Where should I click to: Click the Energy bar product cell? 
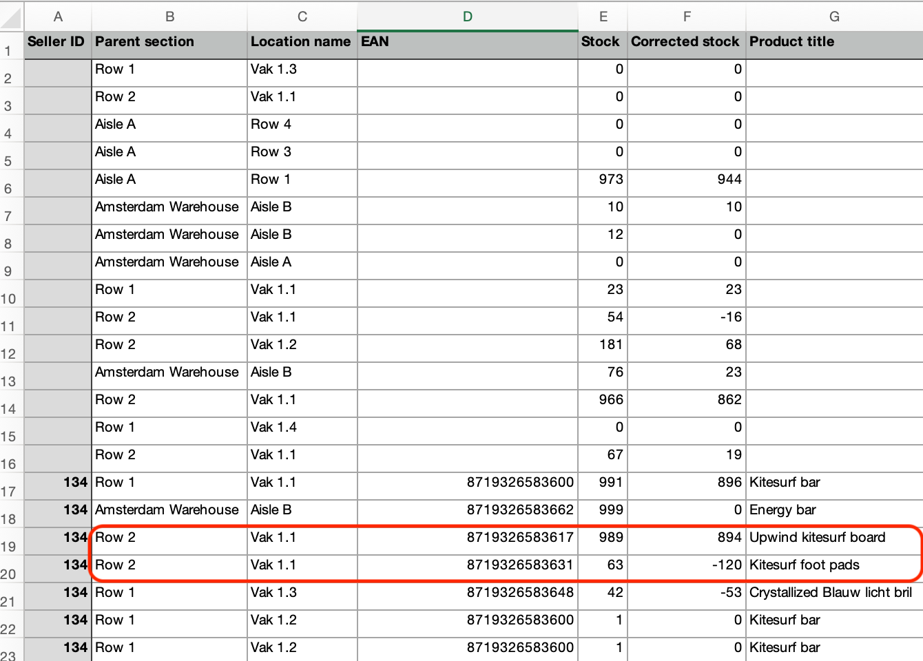pos(834,514)
